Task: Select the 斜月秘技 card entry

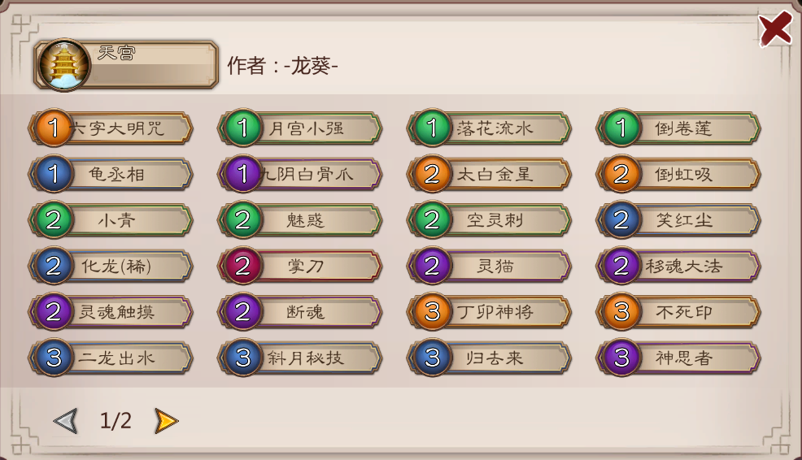Action: pyautogui.click(x=299, y=358)
